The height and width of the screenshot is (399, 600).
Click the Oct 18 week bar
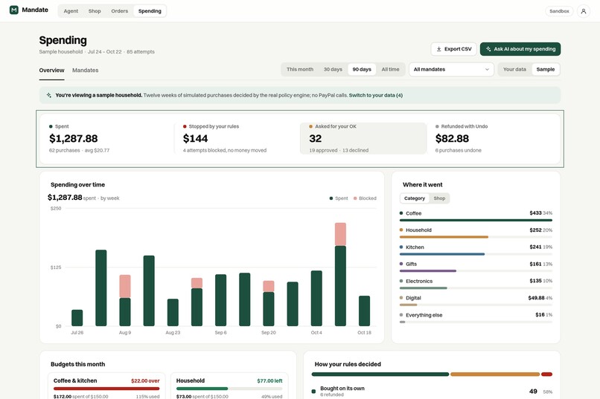[x=364, y=311]
